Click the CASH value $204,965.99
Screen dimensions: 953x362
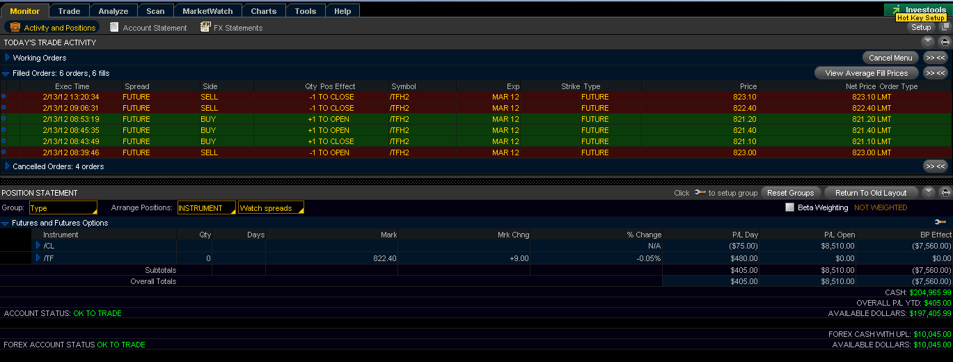tap(929, 292)
